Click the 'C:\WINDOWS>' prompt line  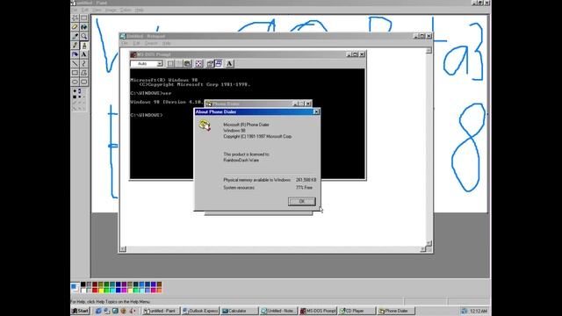[x=147, y=115]
